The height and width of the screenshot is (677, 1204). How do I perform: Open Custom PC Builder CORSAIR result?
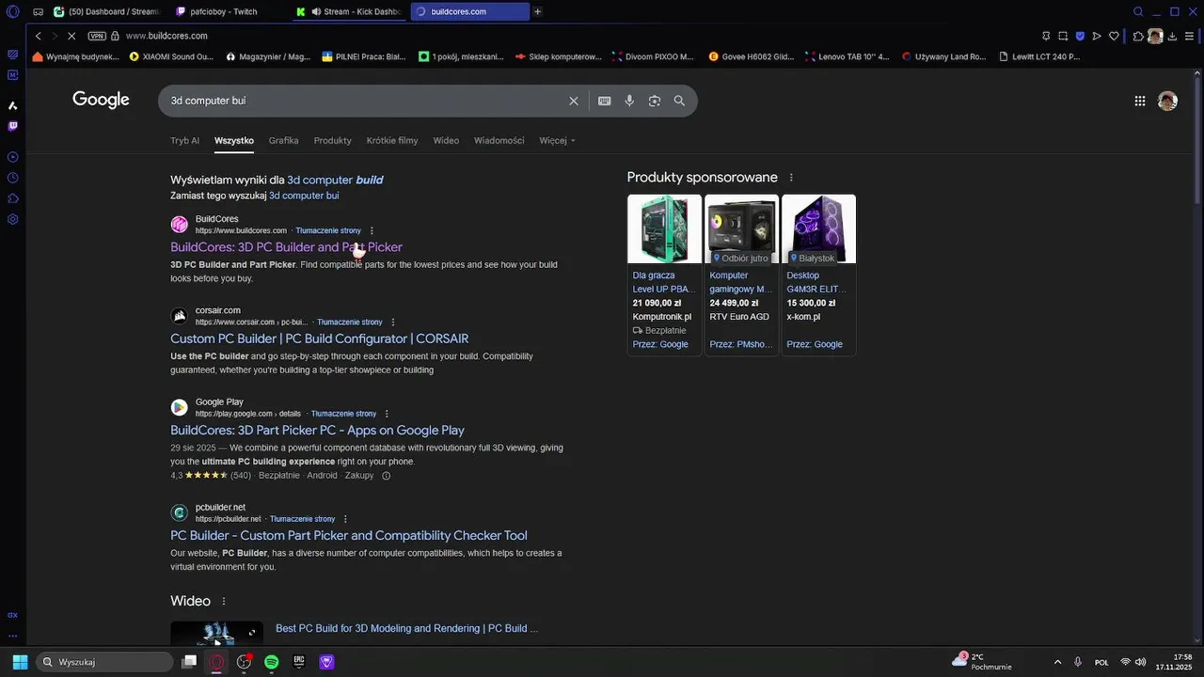[319, 338]
